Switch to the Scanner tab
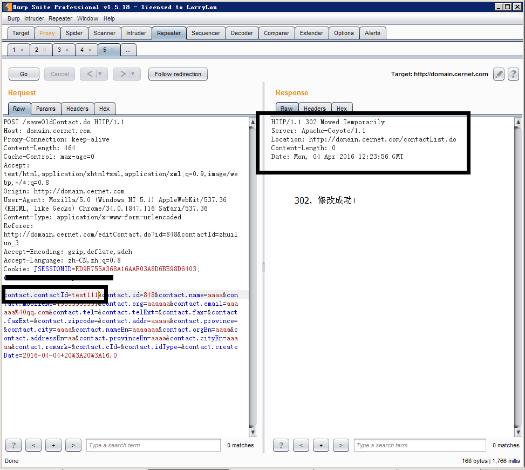This screenshot has height=470, width=525. 105,33
